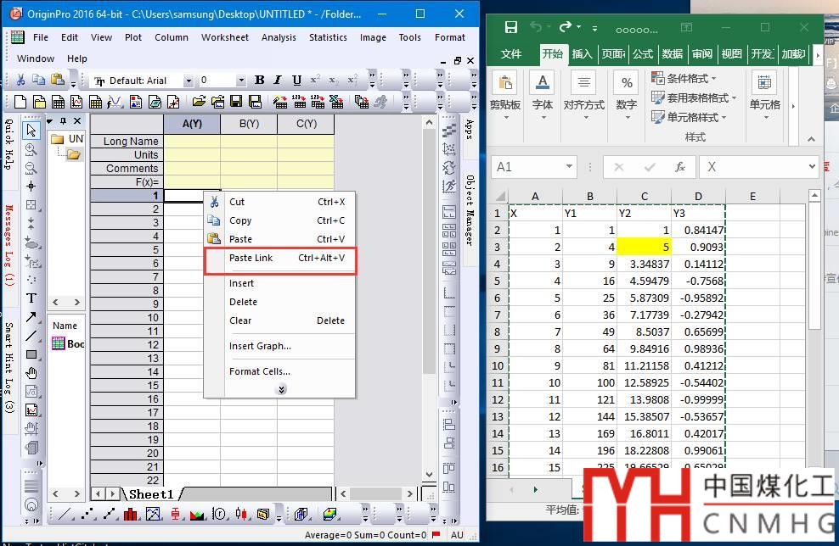This screenshot has width=839, height=546.
Task: Toggle Underline formatting in Origin
Action: [296, 81]
